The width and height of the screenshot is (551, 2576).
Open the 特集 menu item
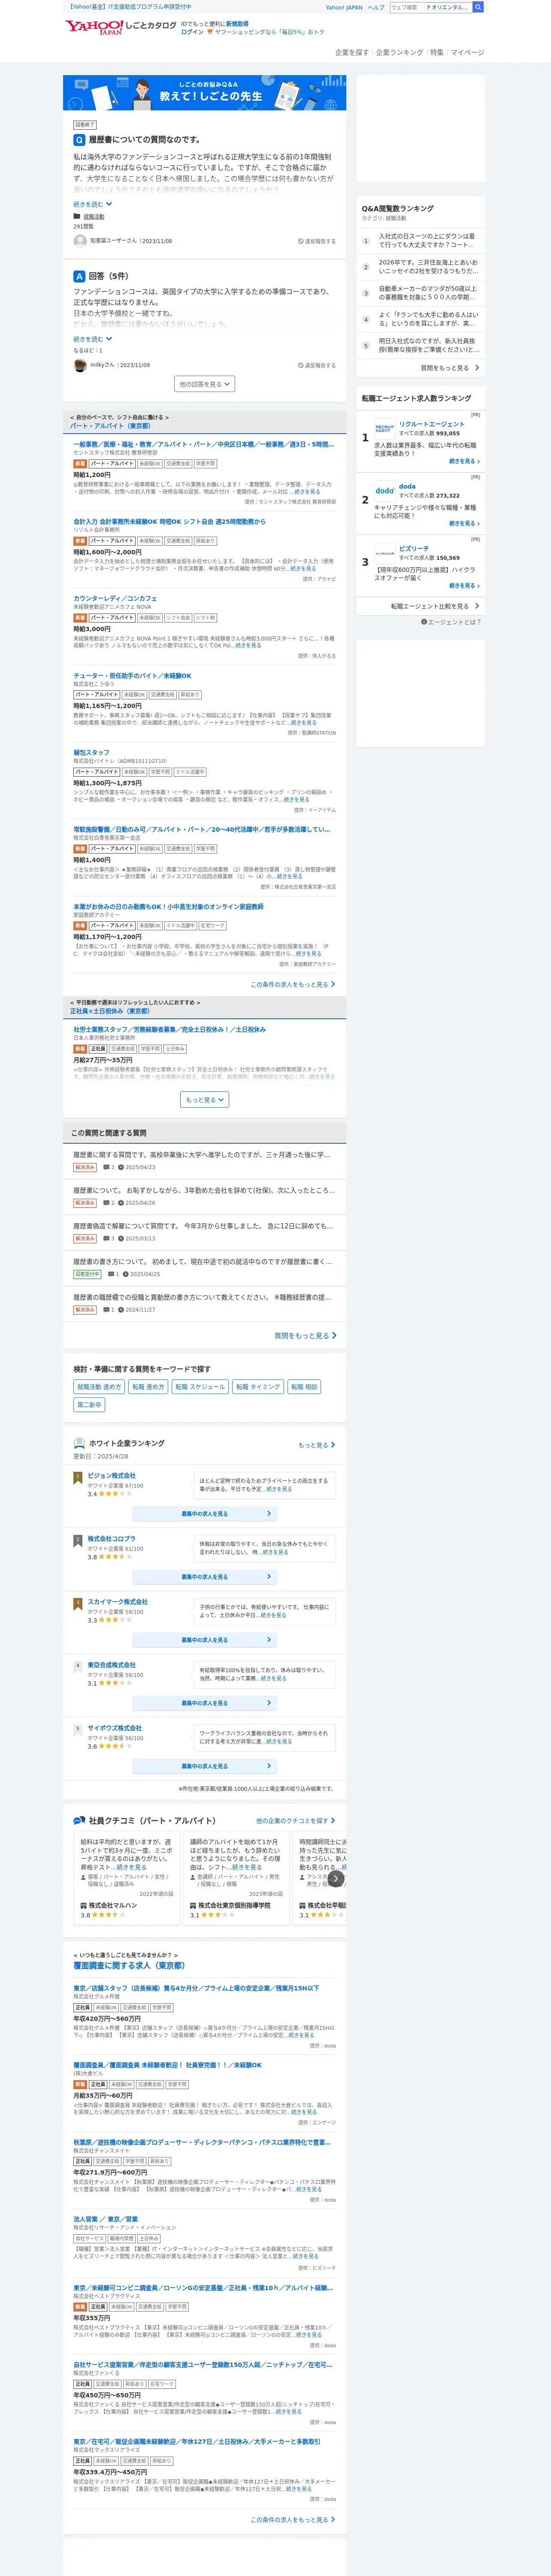pos(437,52)
